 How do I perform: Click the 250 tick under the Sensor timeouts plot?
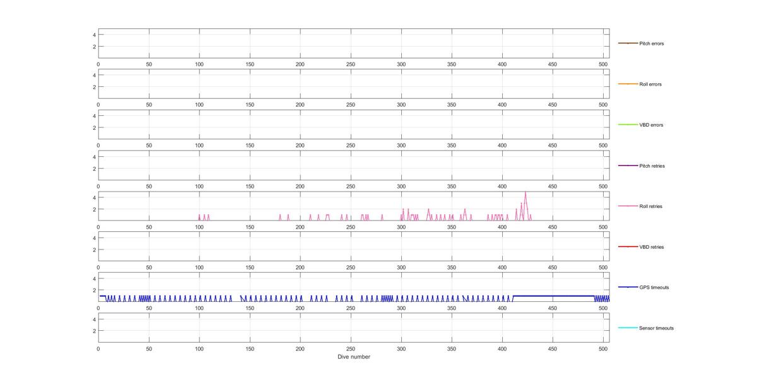coord(351,348)
